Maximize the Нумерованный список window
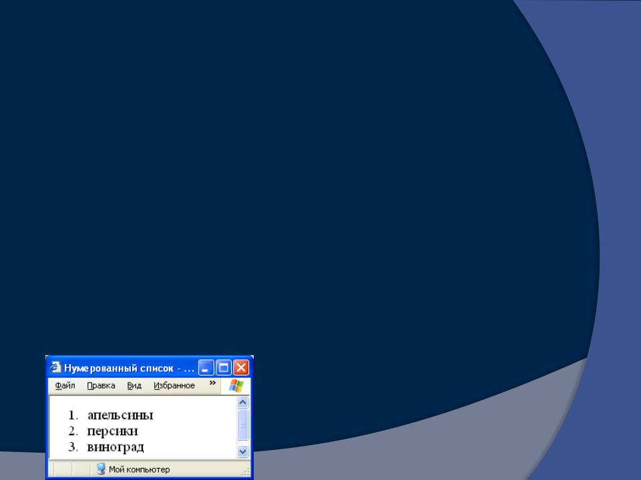Viewport: 641px width, 480px height. pyautogui.click(x=224, y=368)
